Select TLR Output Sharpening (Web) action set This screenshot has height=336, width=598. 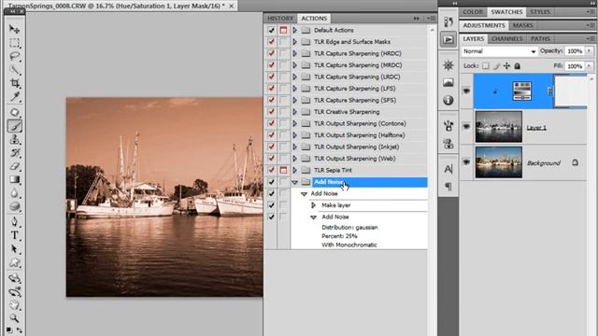point(354,159)
